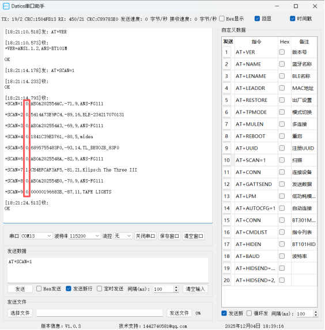Click 清空窗口 button
Viewport: 325px width, 330px height.
[x=194, y=236]
